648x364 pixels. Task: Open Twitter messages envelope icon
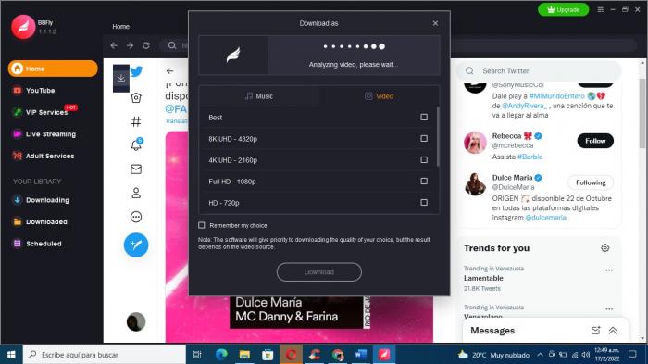pyautogui.click(x=136, y=169)
